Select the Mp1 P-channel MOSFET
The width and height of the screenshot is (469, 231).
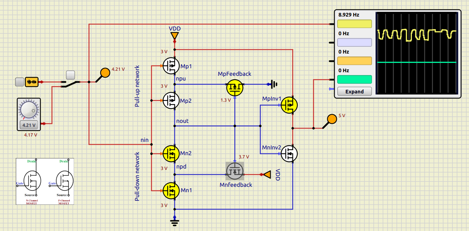pyautogui.click(x=171, y=66)
